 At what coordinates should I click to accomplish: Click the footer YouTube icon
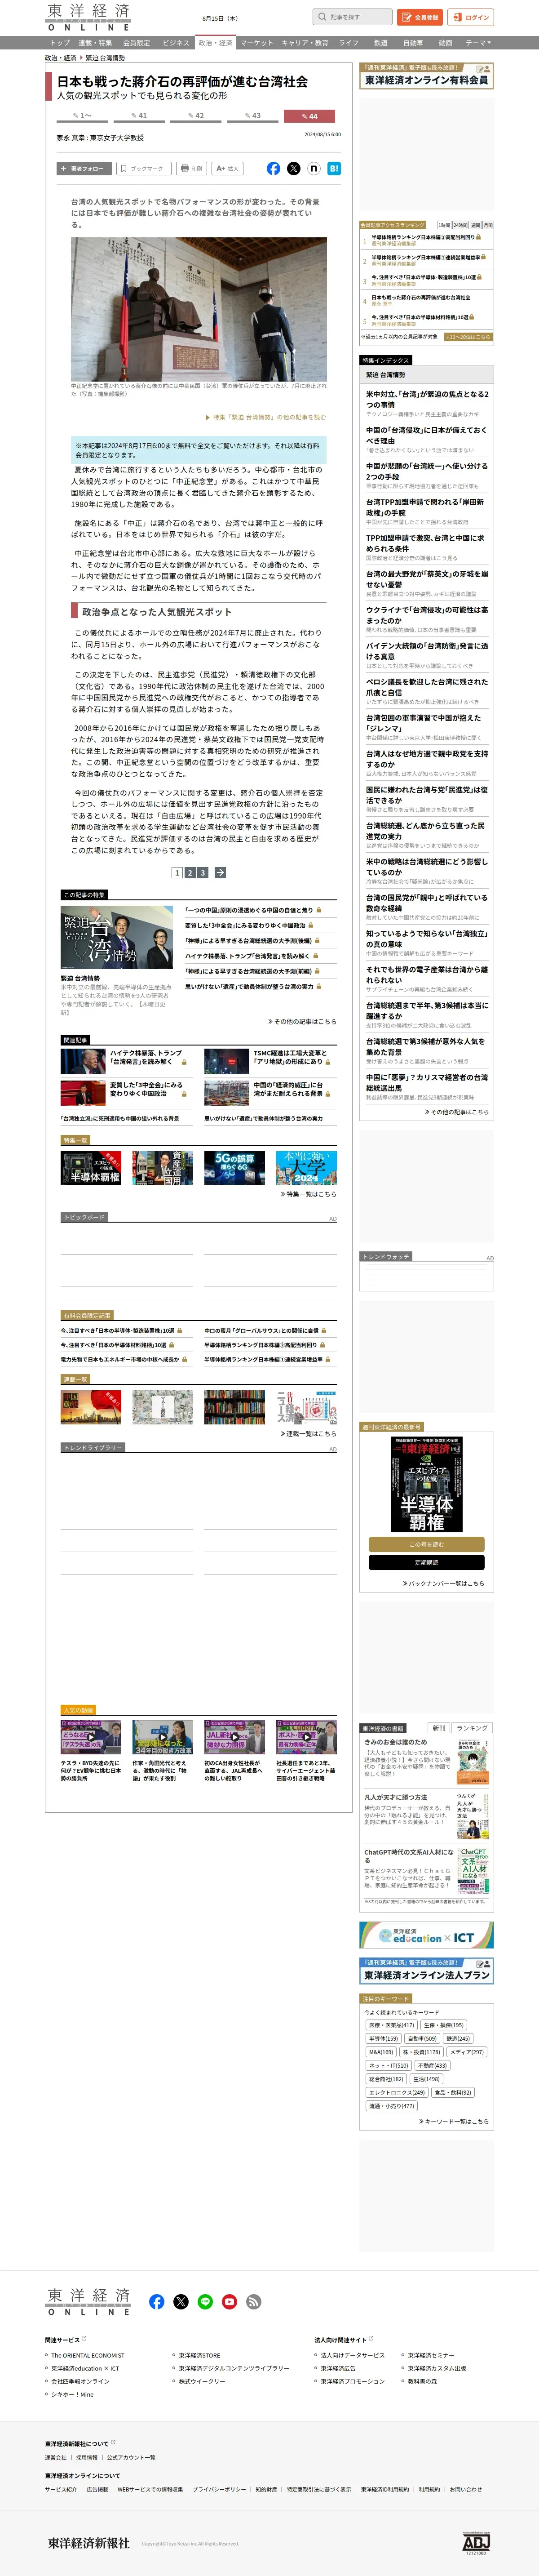pyautogui.click(x=229, y=2301)
